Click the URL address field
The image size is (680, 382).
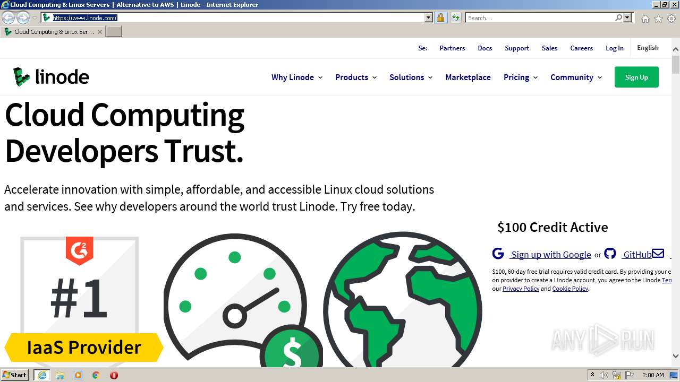coord(237,18)
